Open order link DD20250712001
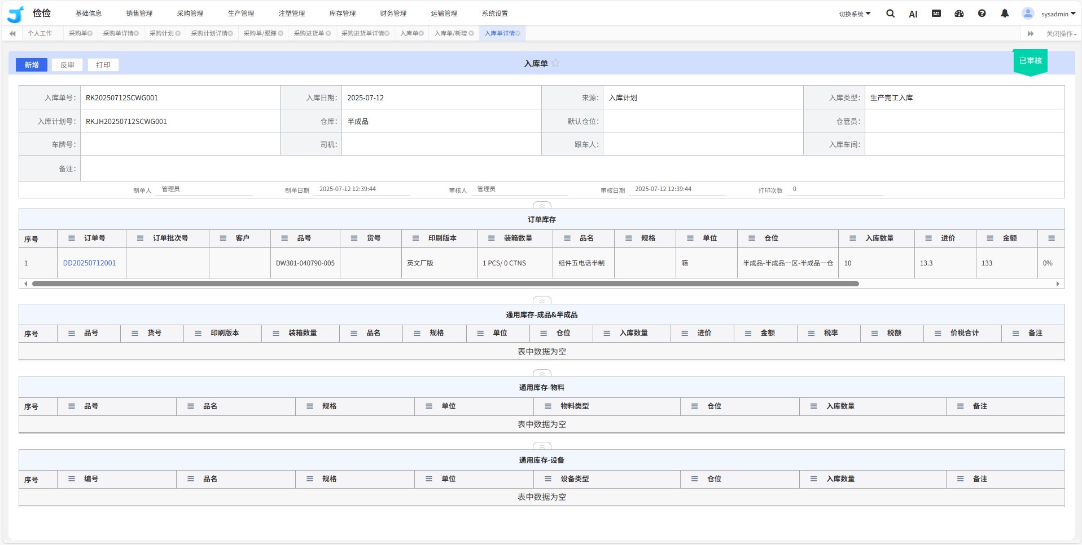 89,263
